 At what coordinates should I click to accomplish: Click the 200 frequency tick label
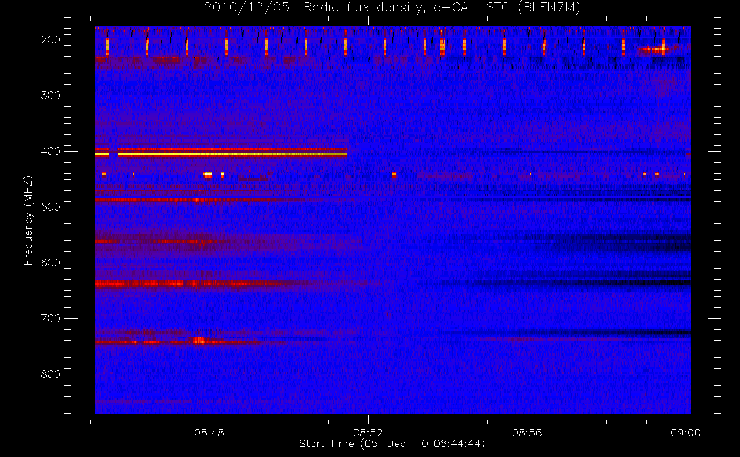coord(50,40)
